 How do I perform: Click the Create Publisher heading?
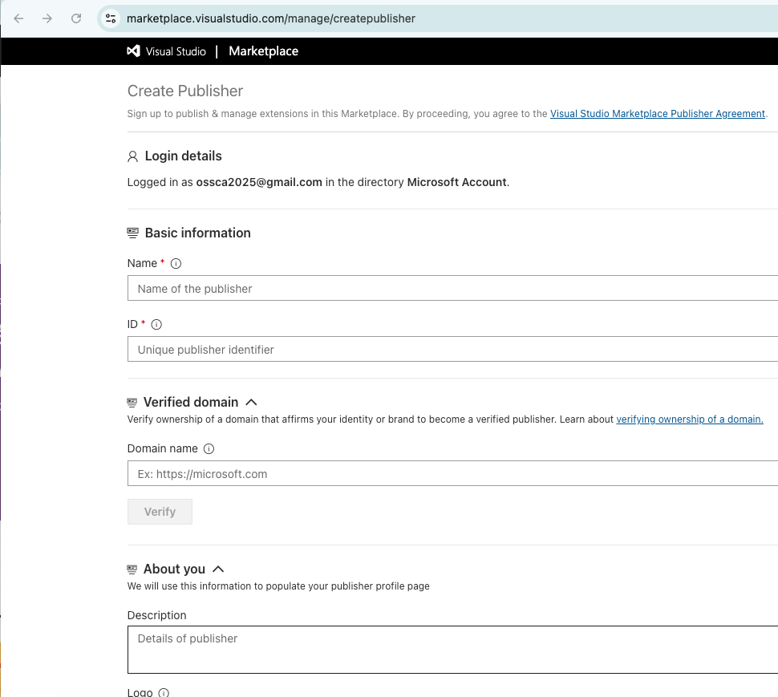pyautogui.click(x=185, y=91)
